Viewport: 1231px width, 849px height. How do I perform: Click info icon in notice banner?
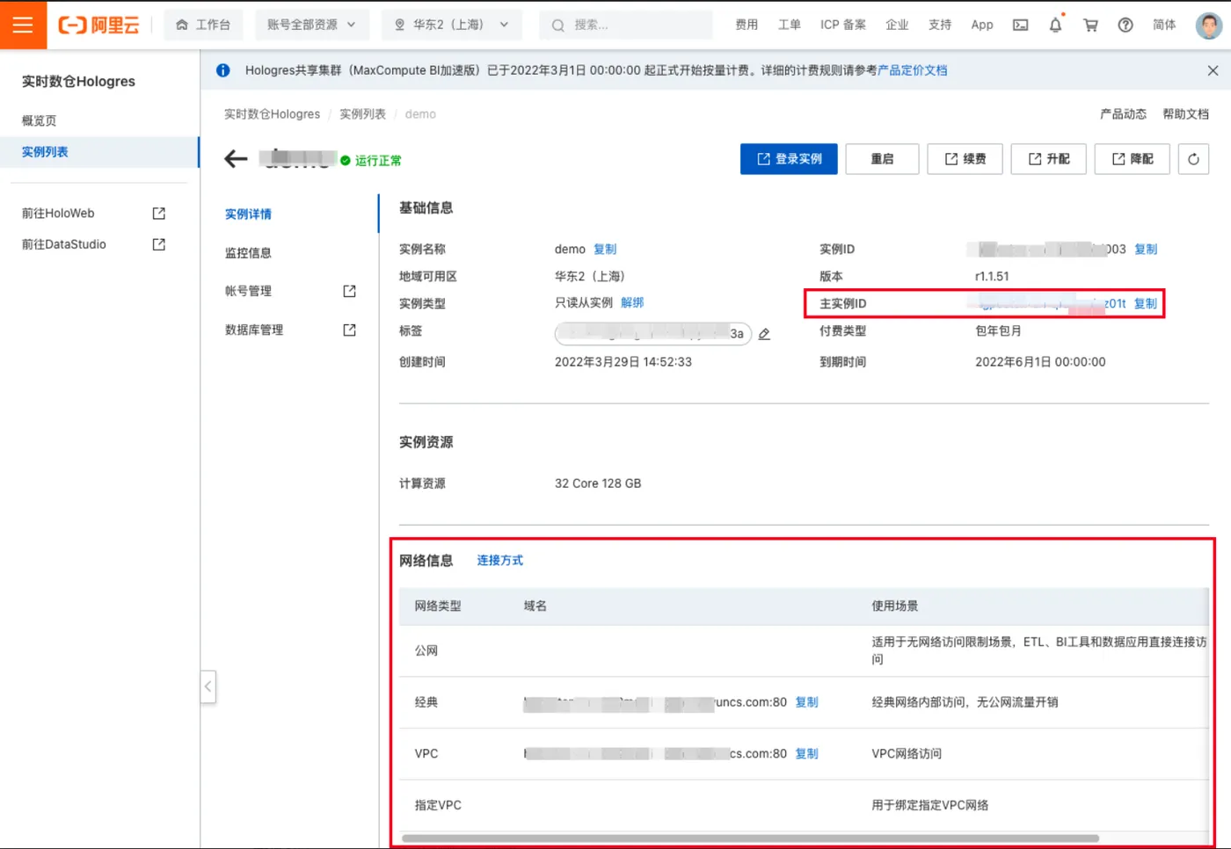pyautogui.click(x=223, y=70)
